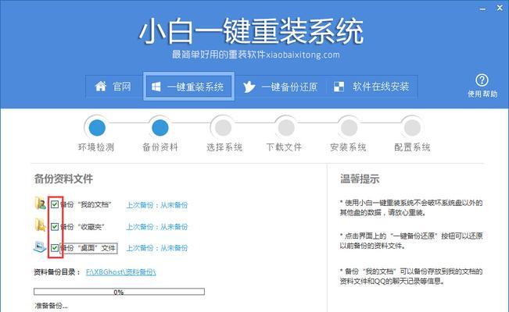This screenshot has height=312, width=509.
Task: Click the house icon beside 官网
Action: tap(100, 86)
